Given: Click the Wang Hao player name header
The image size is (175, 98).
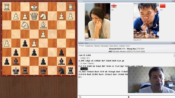Looking at the screenshot, I should click(132, 49).
